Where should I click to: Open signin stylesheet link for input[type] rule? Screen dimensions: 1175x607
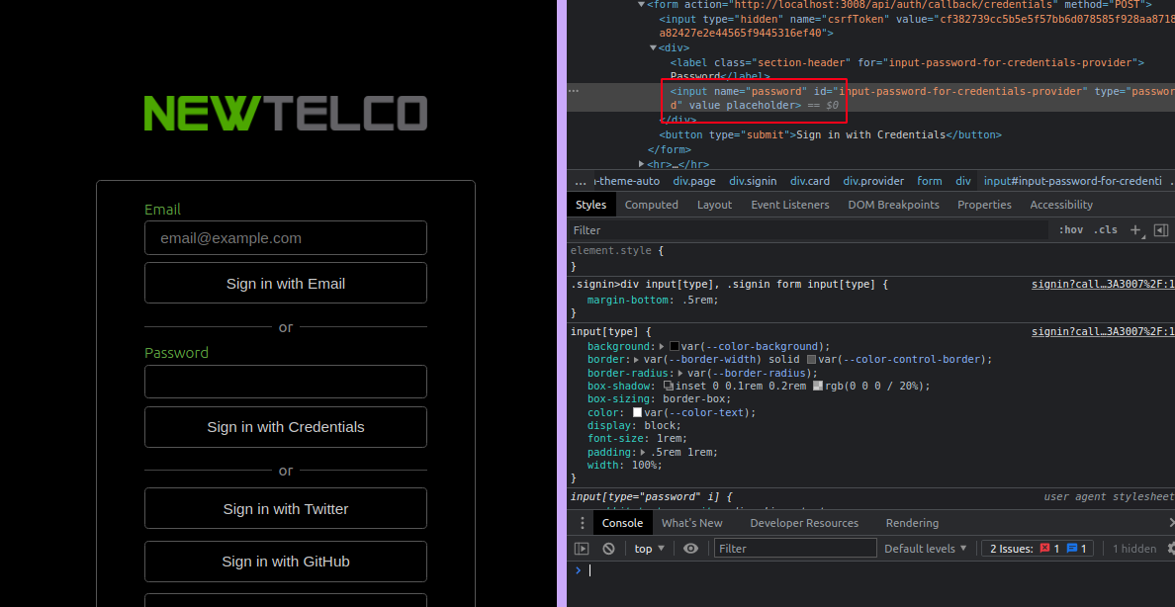tap(1103, 332)
